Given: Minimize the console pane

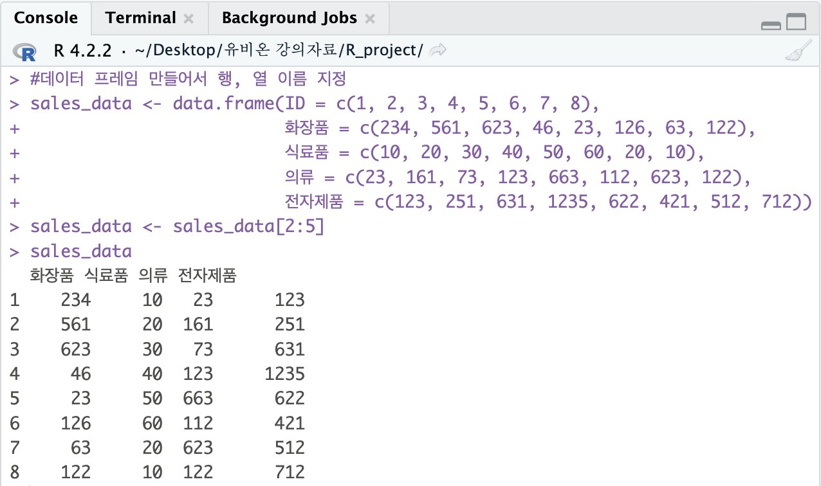Looking at the screenshot, I should (x=771, y=26).
